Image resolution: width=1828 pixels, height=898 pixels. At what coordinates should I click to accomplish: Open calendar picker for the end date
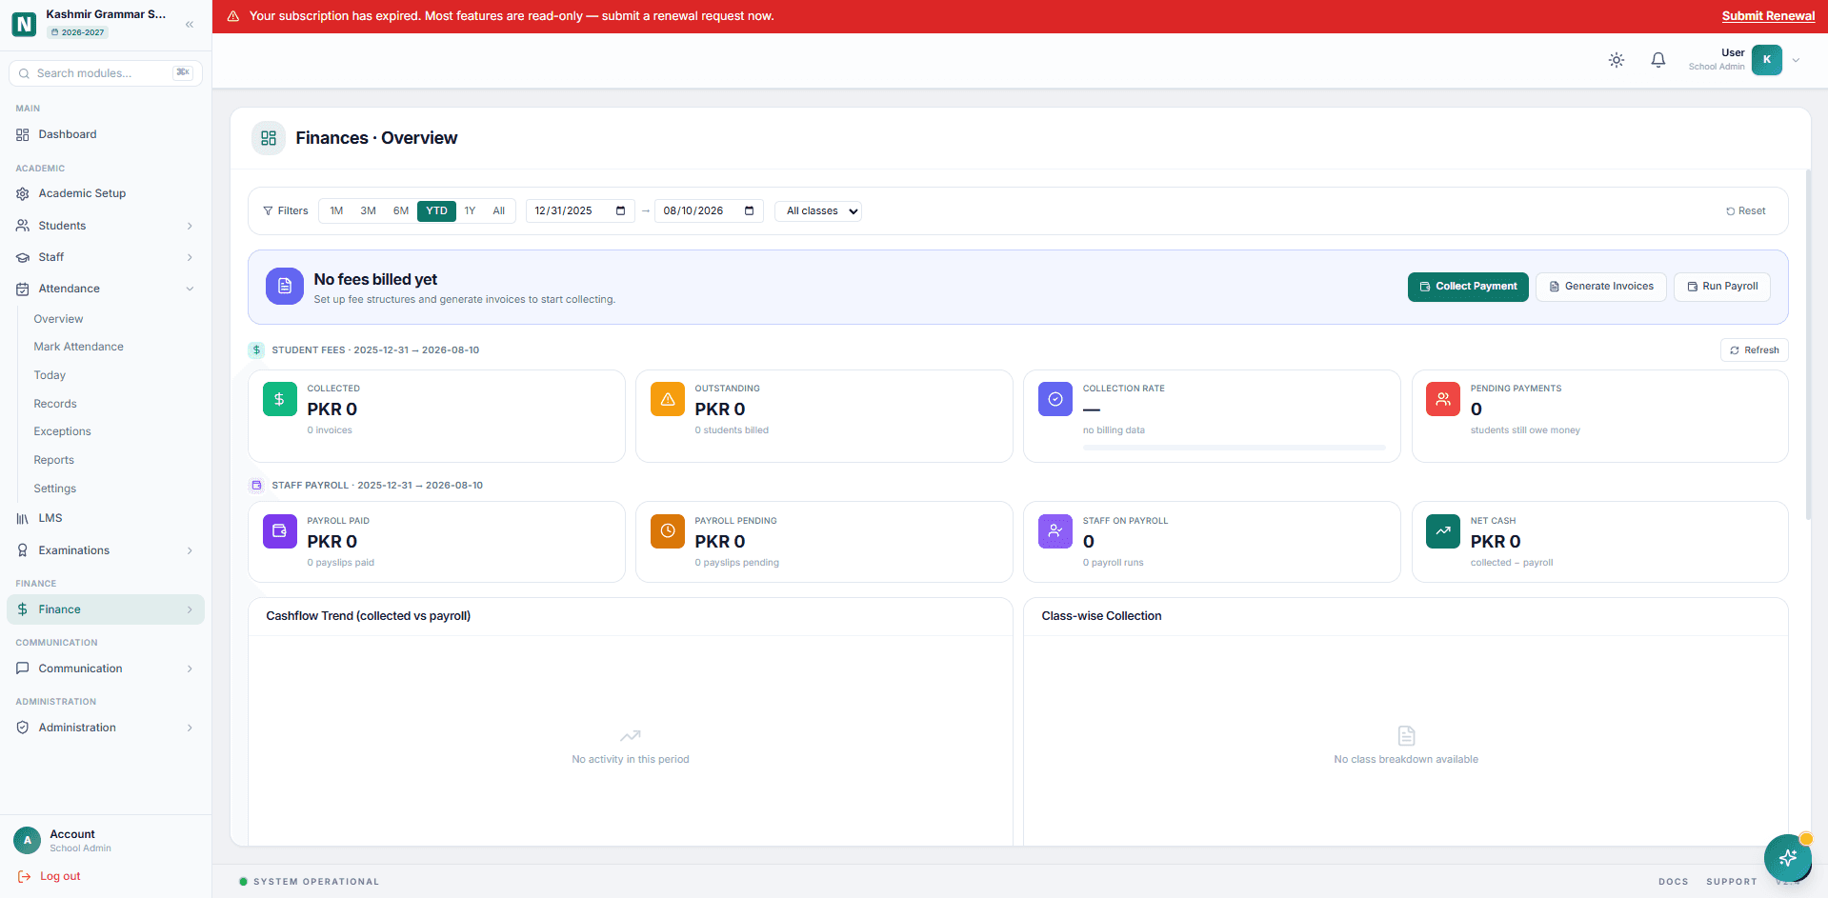point(749,210)
